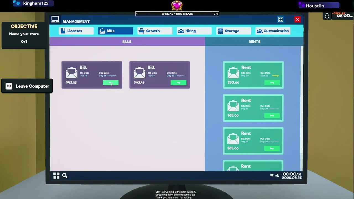Screen dimensions: 354x199
Task: Click the pink heart gem icon at top center
Action: coord(177,6)
